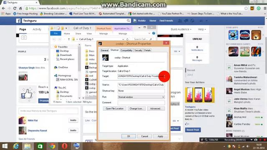The image size is (267, 150).
Task: Open the Windows Start button
Action: tap(5, 146)
